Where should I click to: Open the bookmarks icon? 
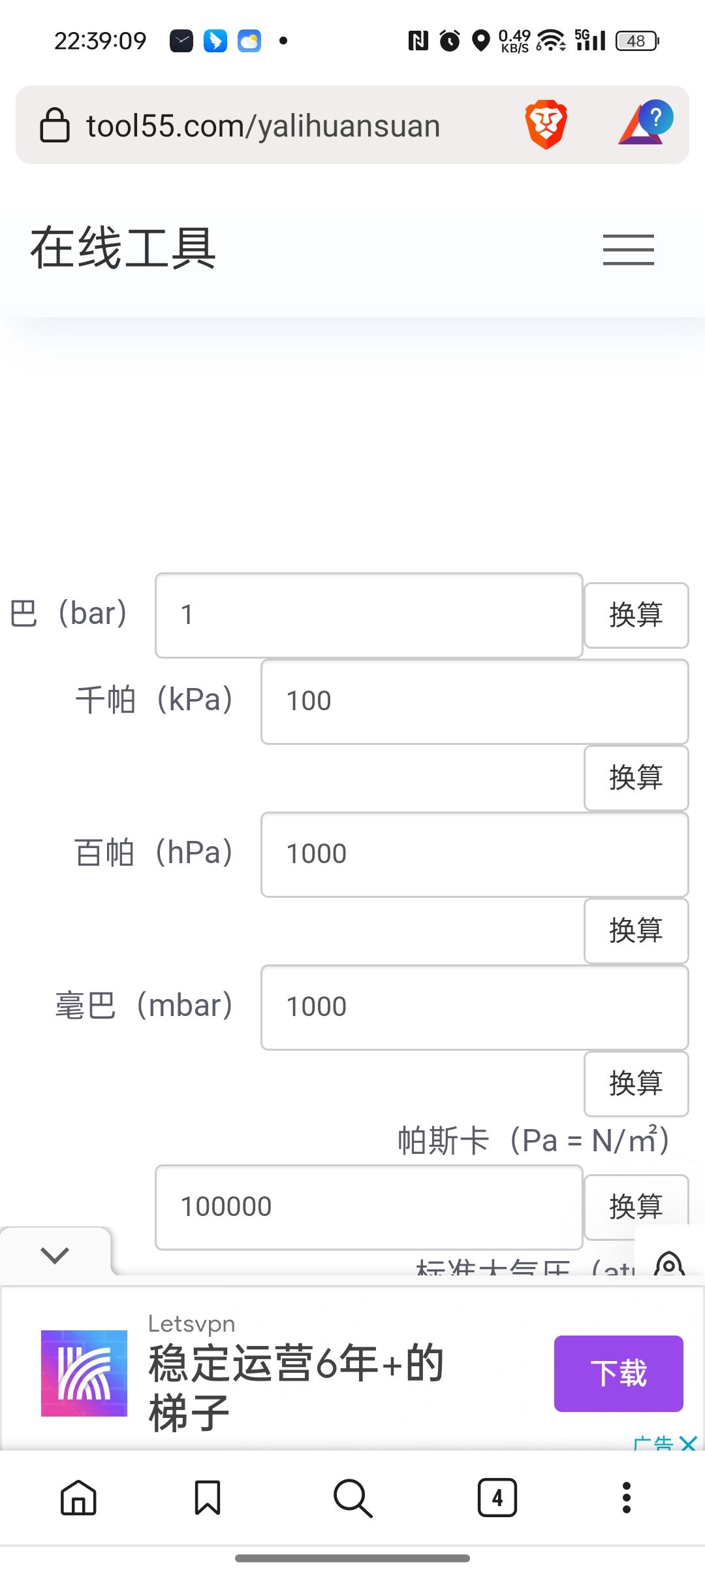point(208,1497)
